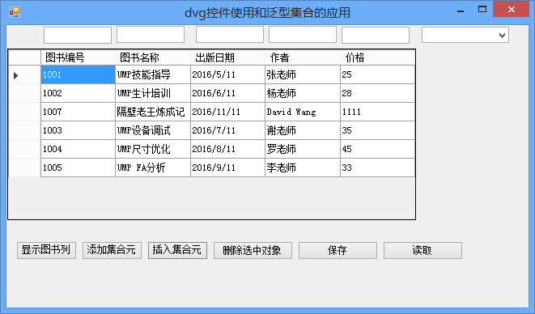Sort by 作者 column header
The height and width of the screenshot is (314, 535).
[x=303, y=57]
